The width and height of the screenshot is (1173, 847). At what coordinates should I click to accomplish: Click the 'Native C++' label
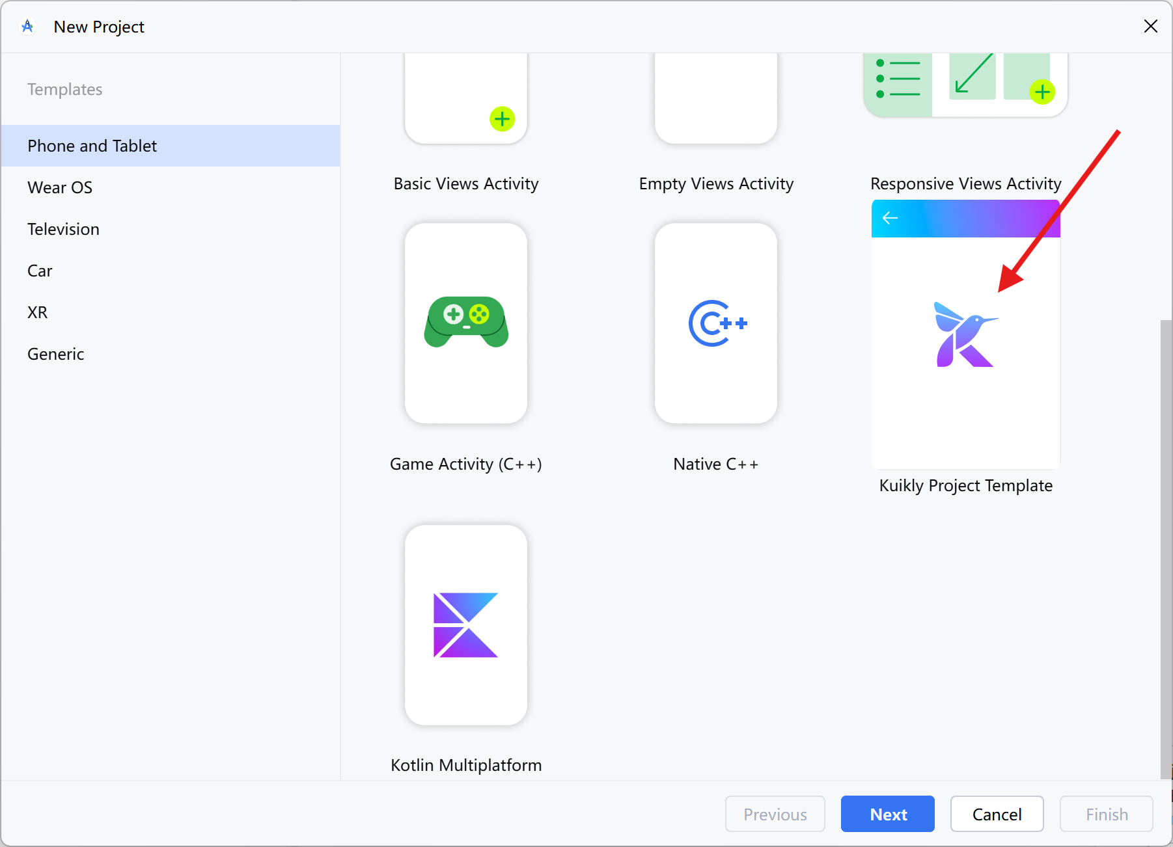point(716,464)
